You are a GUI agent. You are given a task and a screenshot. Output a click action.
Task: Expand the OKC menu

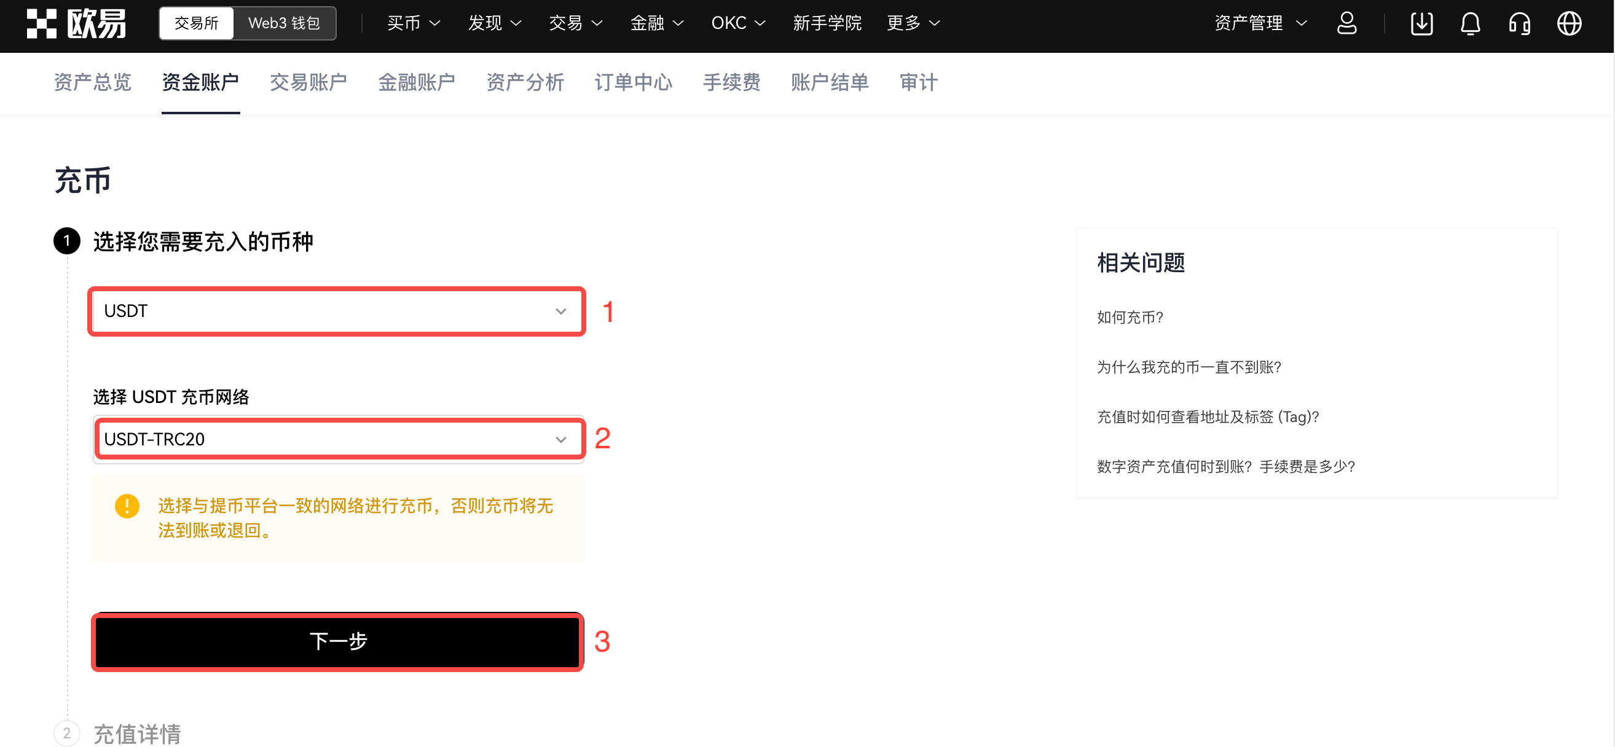[739, 23]
